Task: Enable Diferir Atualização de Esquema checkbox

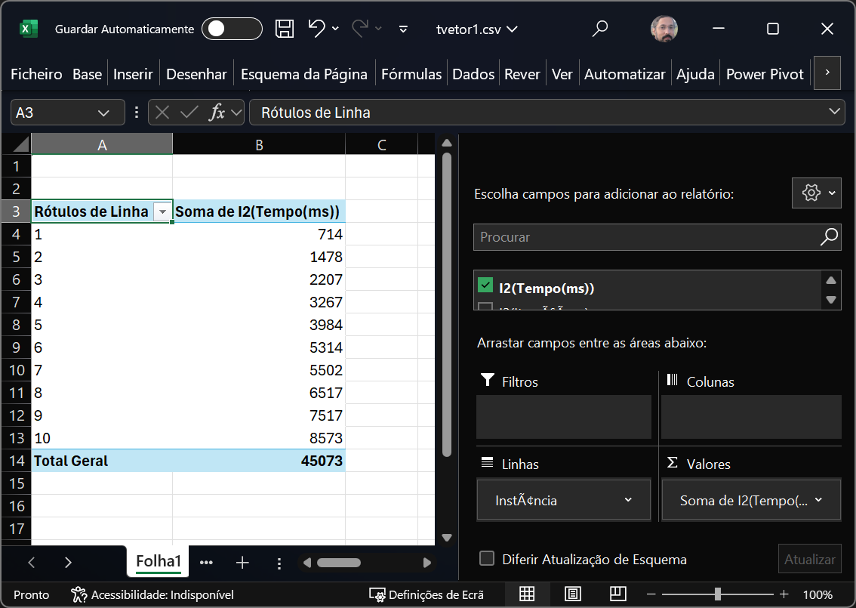Action: [488, 559]
